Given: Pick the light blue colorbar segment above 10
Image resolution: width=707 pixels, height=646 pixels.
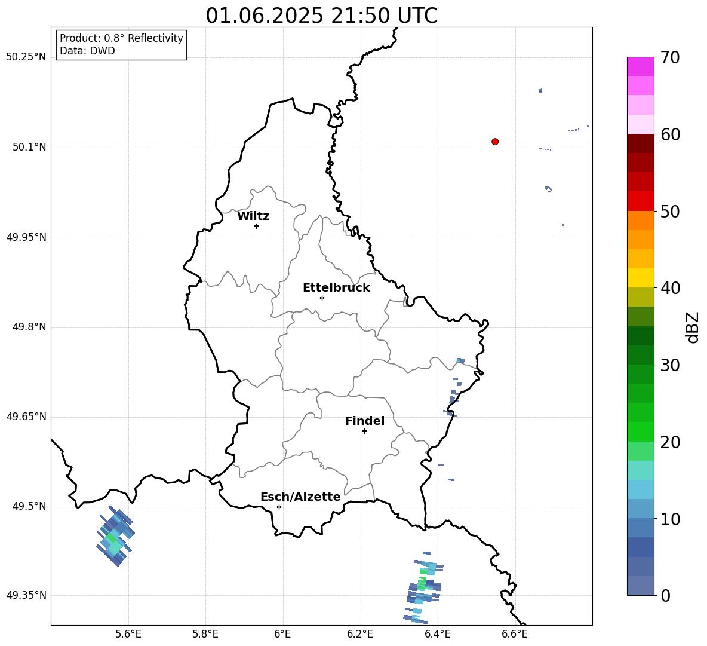Looking at the screenshot, I should tap(640, 509).
